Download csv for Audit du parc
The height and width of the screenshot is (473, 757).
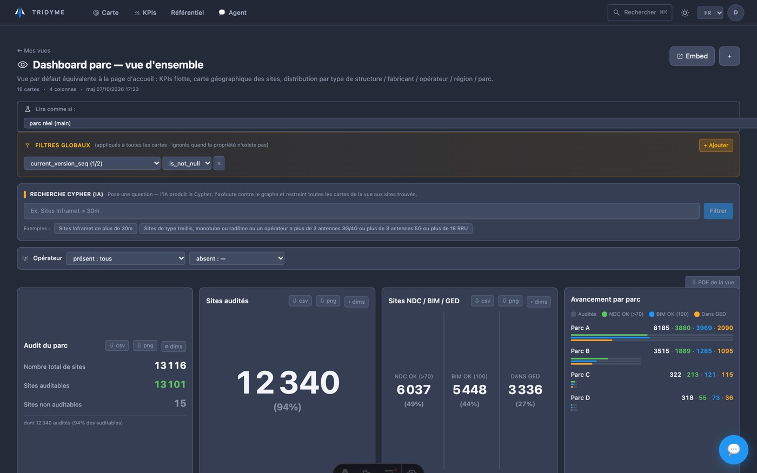click(x=117, y=345)
